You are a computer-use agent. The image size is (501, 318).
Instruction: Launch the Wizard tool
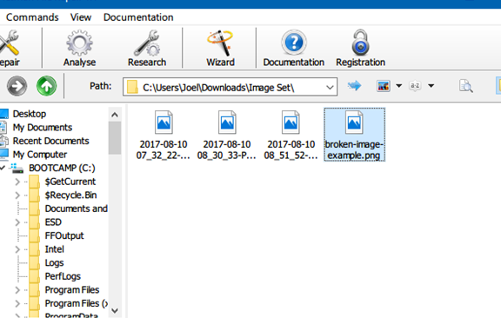coord(220,48)
